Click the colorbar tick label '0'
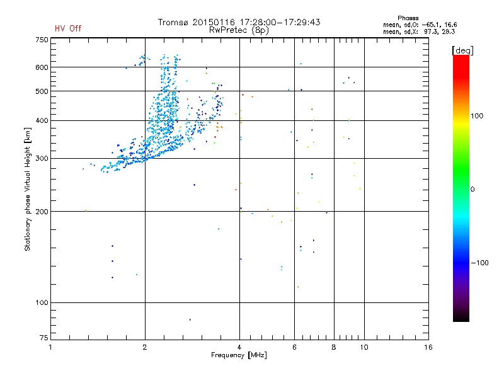Image resolution: width=504 pixels, height=378 pixels. [x=472, y=190]
